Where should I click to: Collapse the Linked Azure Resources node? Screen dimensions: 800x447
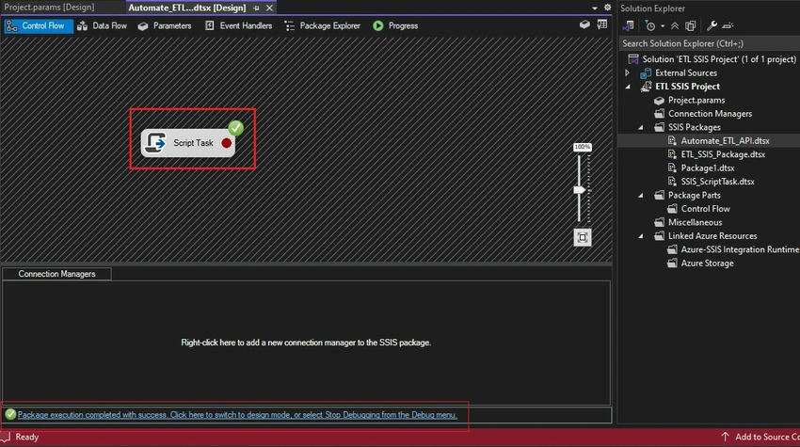tap(641, 236)
